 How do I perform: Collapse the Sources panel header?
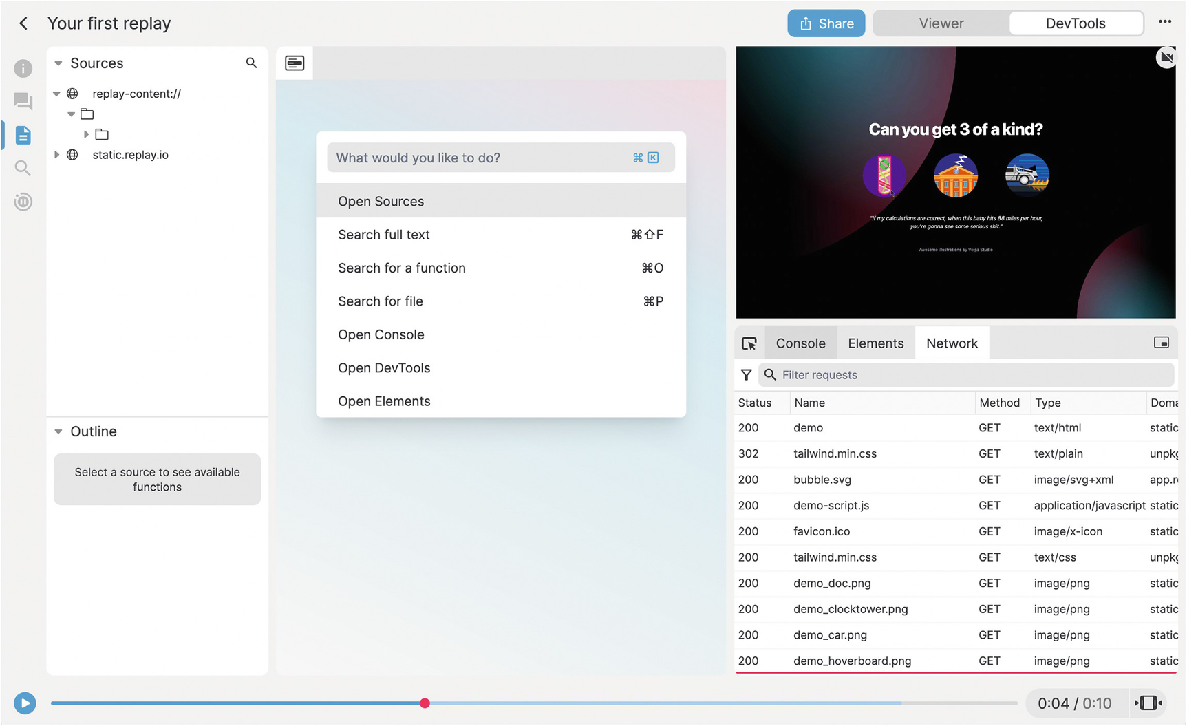[x=59, y=63]
